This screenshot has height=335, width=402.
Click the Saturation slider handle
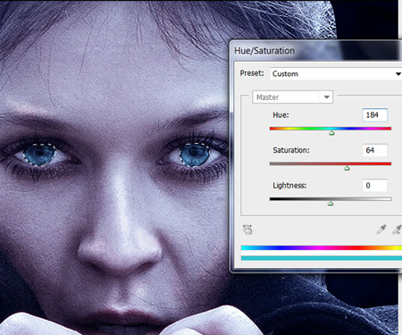347,168
